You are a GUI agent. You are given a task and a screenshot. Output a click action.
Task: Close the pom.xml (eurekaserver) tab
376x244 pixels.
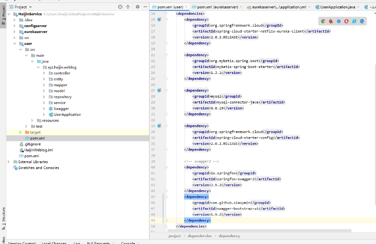241,7
